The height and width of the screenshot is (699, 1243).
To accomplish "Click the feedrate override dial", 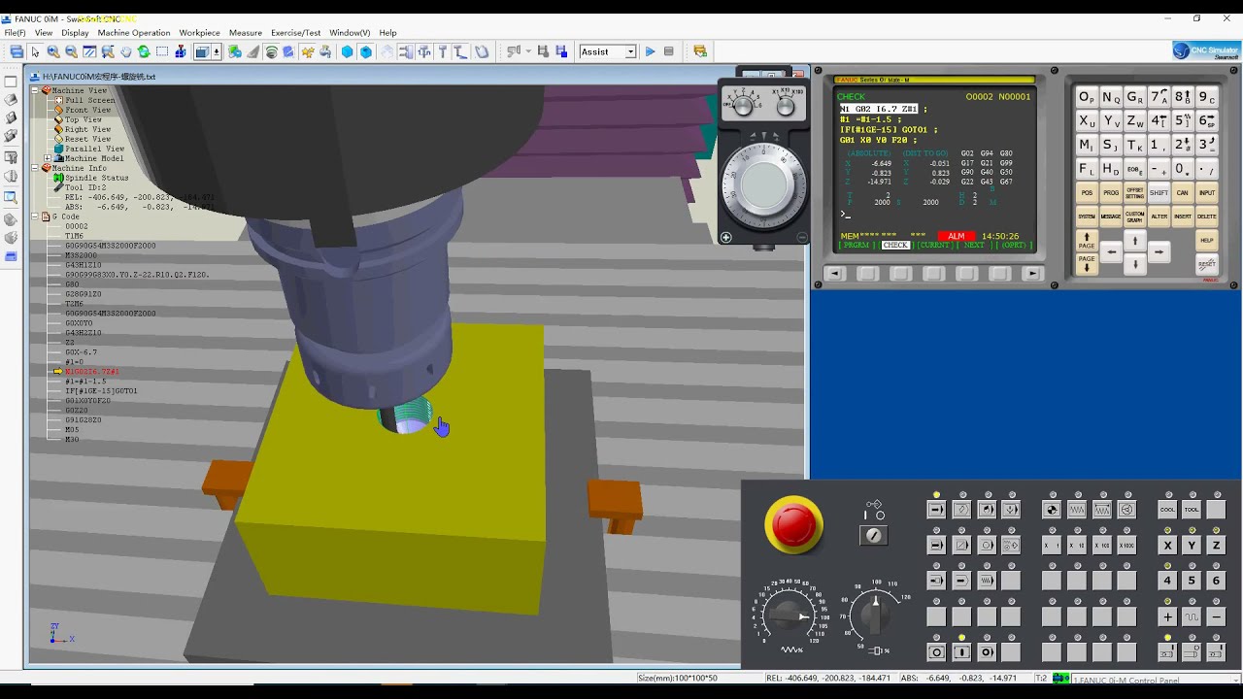I will [790, 616].
